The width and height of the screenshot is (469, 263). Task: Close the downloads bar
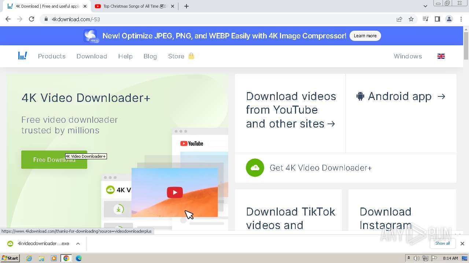tap(462, 244)
